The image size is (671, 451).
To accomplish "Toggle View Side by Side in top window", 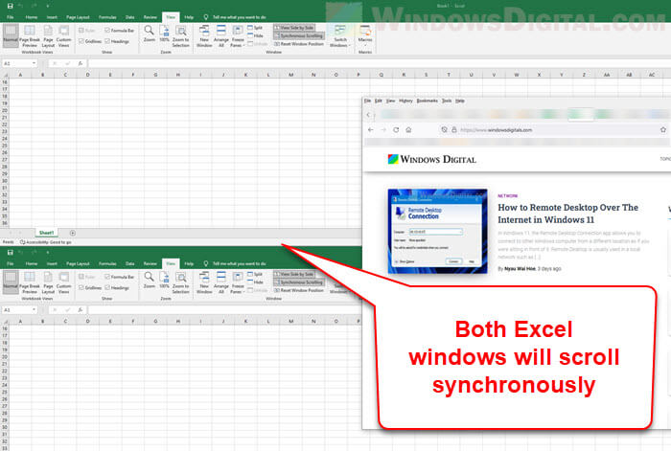I will 294,28.
